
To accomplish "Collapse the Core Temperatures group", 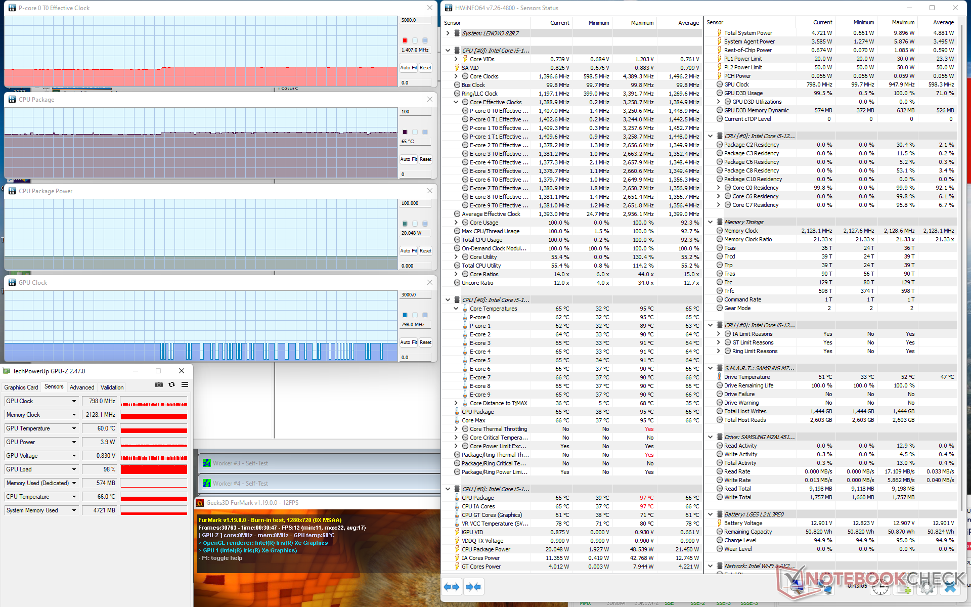I will click(x=456, y=309).
